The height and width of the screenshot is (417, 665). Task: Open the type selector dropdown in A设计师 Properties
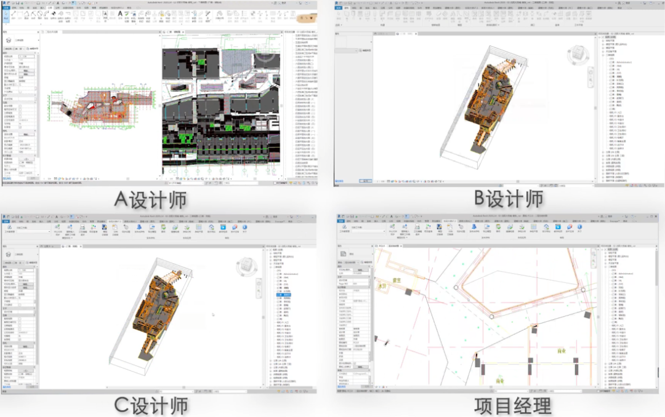[39, 40]
